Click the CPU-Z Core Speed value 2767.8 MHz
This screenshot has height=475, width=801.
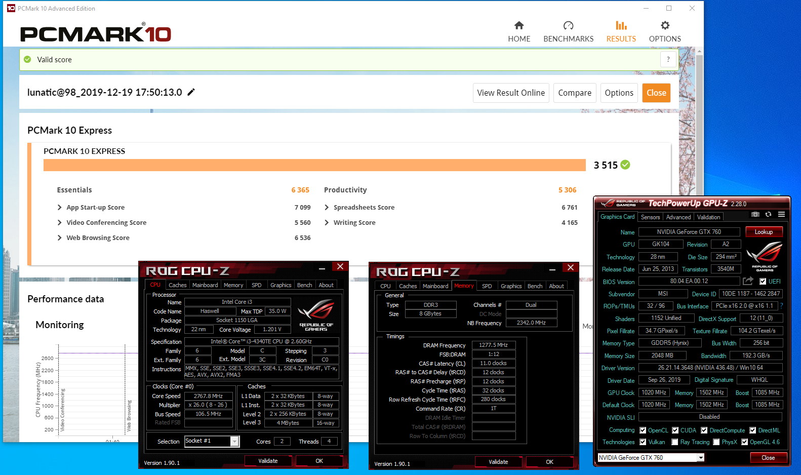pos(208,396)
